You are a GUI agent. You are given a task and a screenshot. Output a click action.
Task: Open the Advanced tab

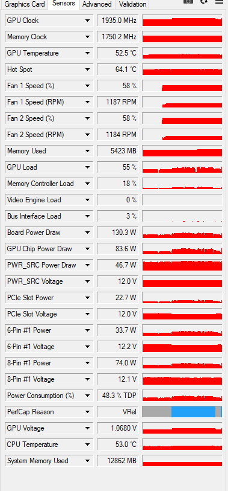click(97, 4)
